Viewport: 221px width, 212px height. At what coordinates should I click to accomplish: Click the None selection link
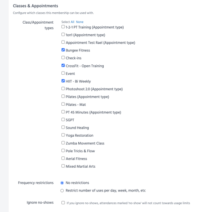pos(80,22)
